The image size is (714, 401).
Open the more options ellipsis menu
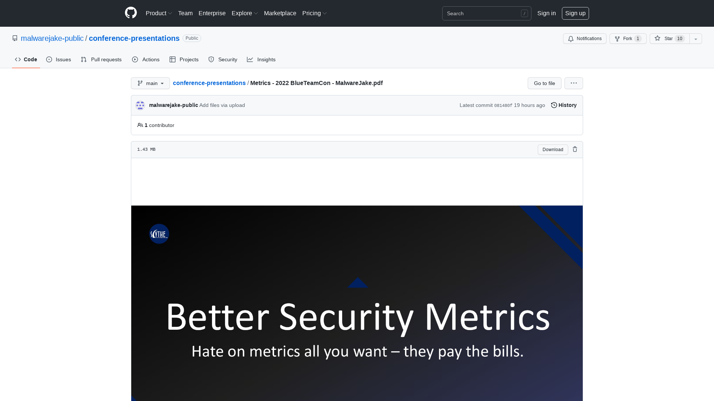[573, 83]
